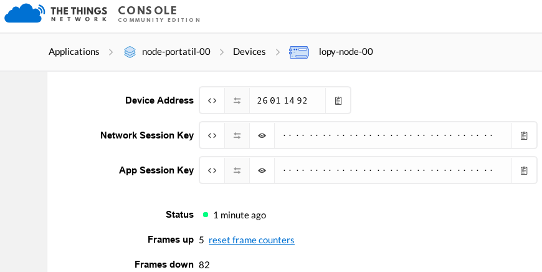542x272 pixels.
Task: Toggle hex format for Device Address
Action: click(x=212, y=100)
